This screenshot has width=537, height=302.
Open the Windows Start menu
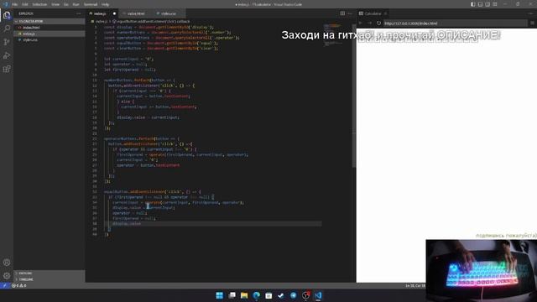[x=220, y=295]
